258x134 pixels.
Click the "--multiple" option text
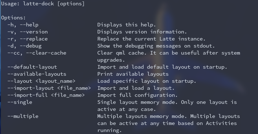click(x=23, y=116)
